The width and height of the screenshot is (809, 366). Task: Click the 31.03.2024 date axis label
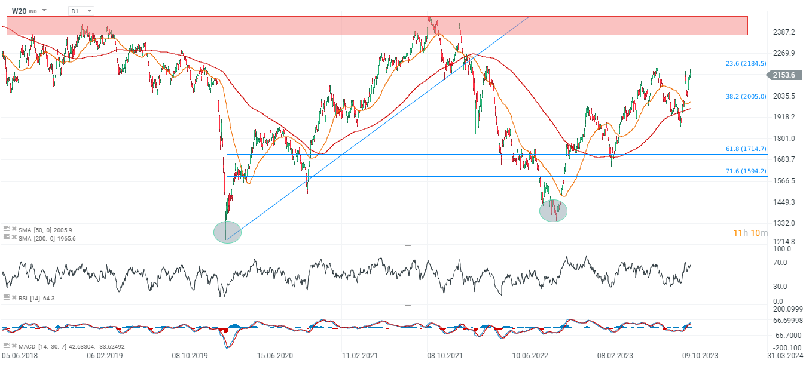787,355
